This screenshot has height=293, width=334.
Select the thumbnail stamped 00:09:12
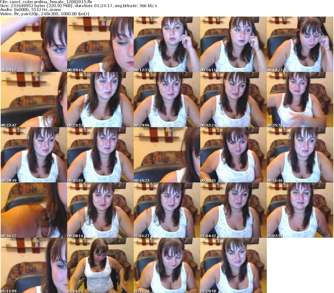pyautogui.click(x=34, y=44)
